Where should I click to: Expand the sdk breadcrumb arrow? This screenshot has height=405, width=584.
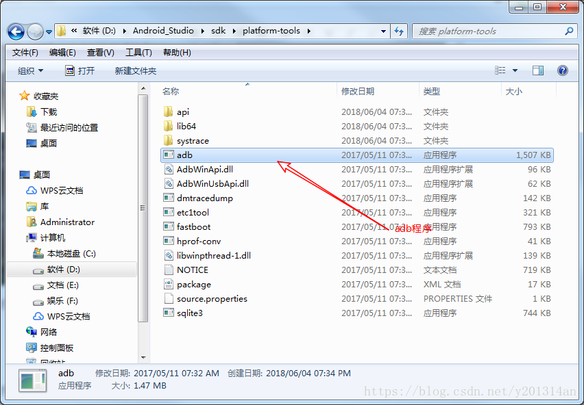[234, 31]
